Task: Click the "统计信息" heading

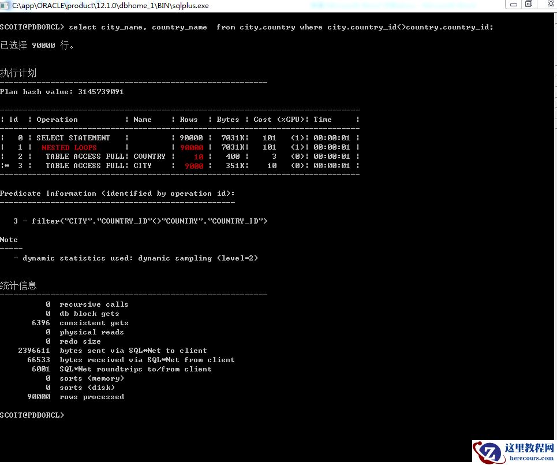Action: 18,285
